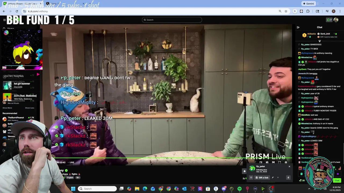Open rkStackz leaderboard entry
344x193 pixels.
coord(309,35)
